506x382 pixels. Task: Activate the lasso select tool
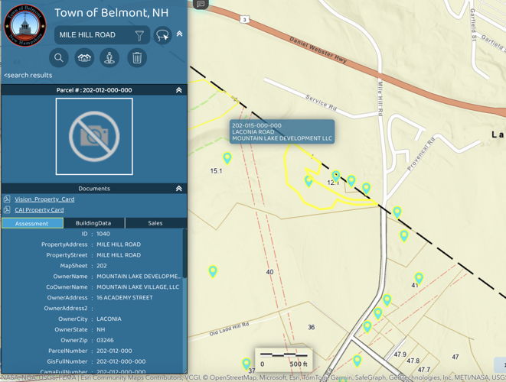coord(162,35)
